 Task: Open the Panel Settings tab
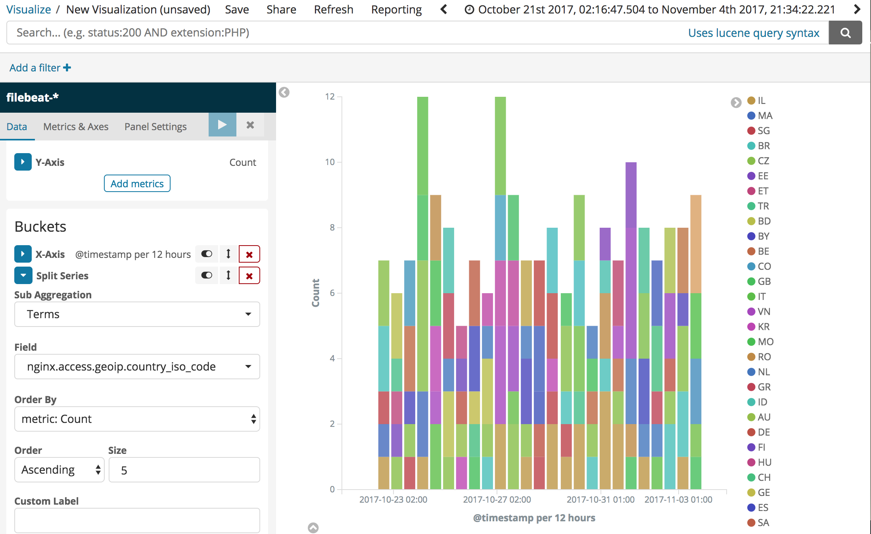155,127
